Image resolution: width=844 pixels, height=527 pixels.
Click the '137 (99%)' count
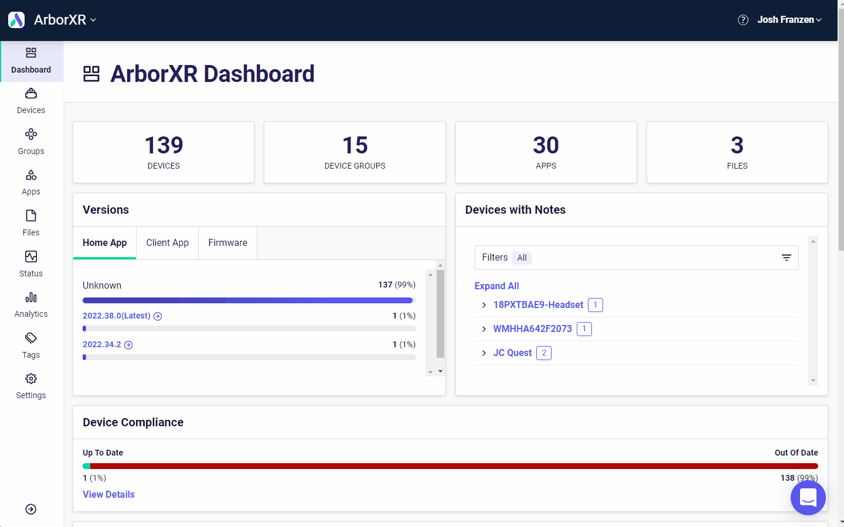coord(397,285)
